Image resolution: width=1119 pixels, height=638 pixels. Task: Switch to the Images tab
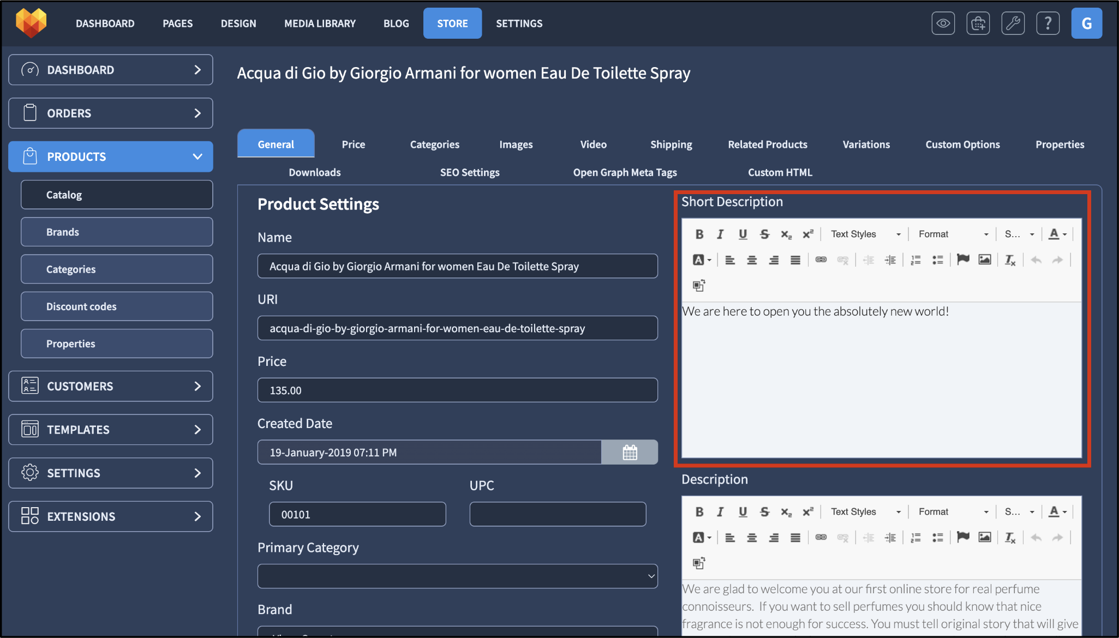point(516,145)
